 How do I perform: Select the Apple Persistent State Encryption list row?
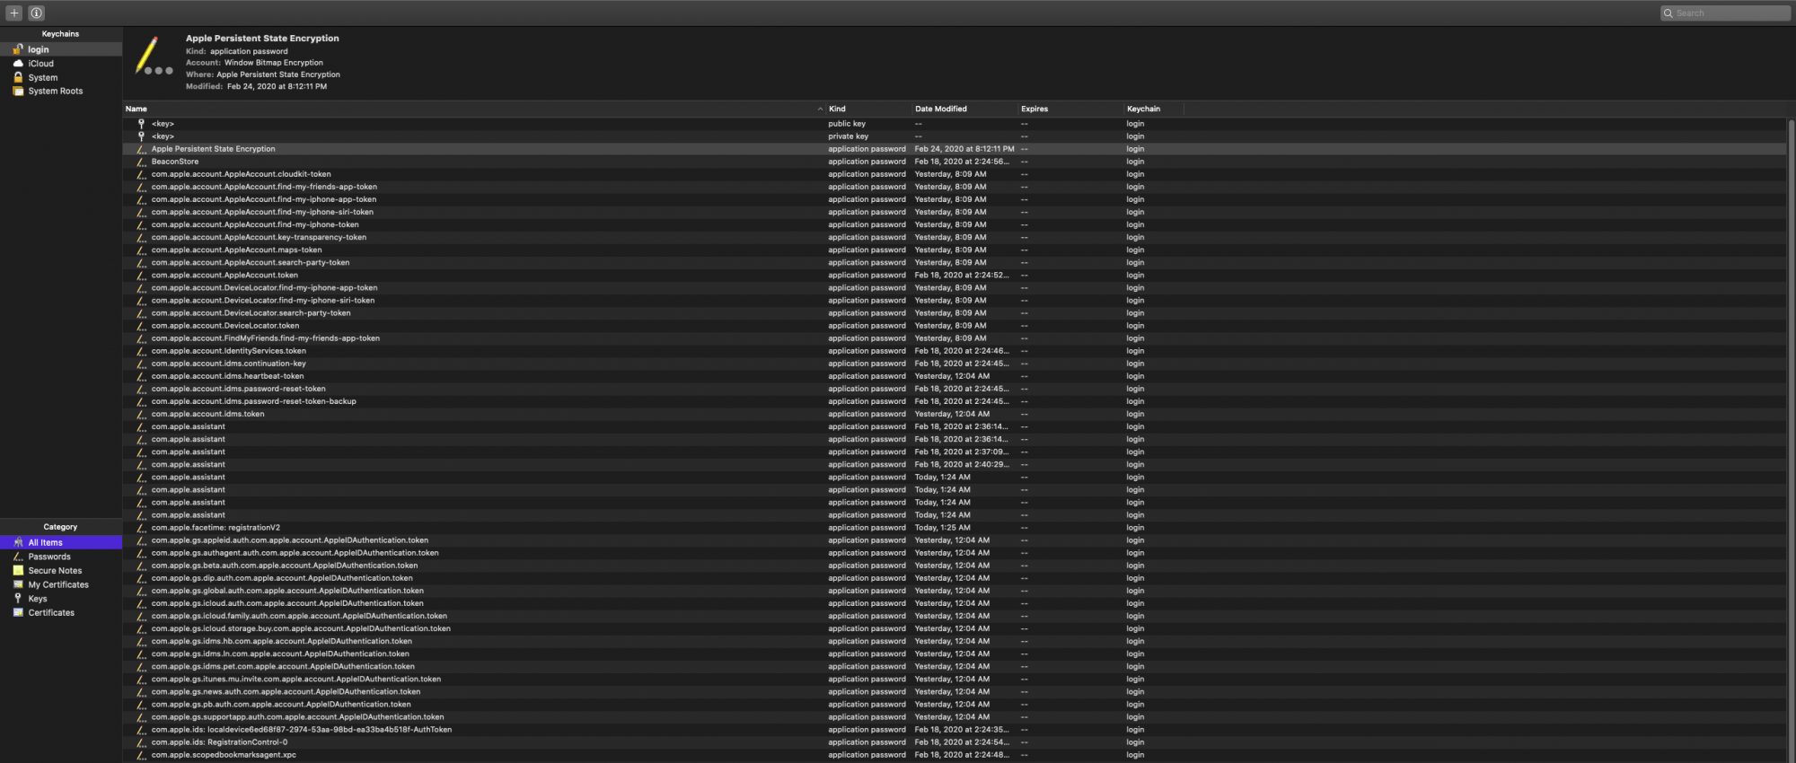click(x=954, y=149)
